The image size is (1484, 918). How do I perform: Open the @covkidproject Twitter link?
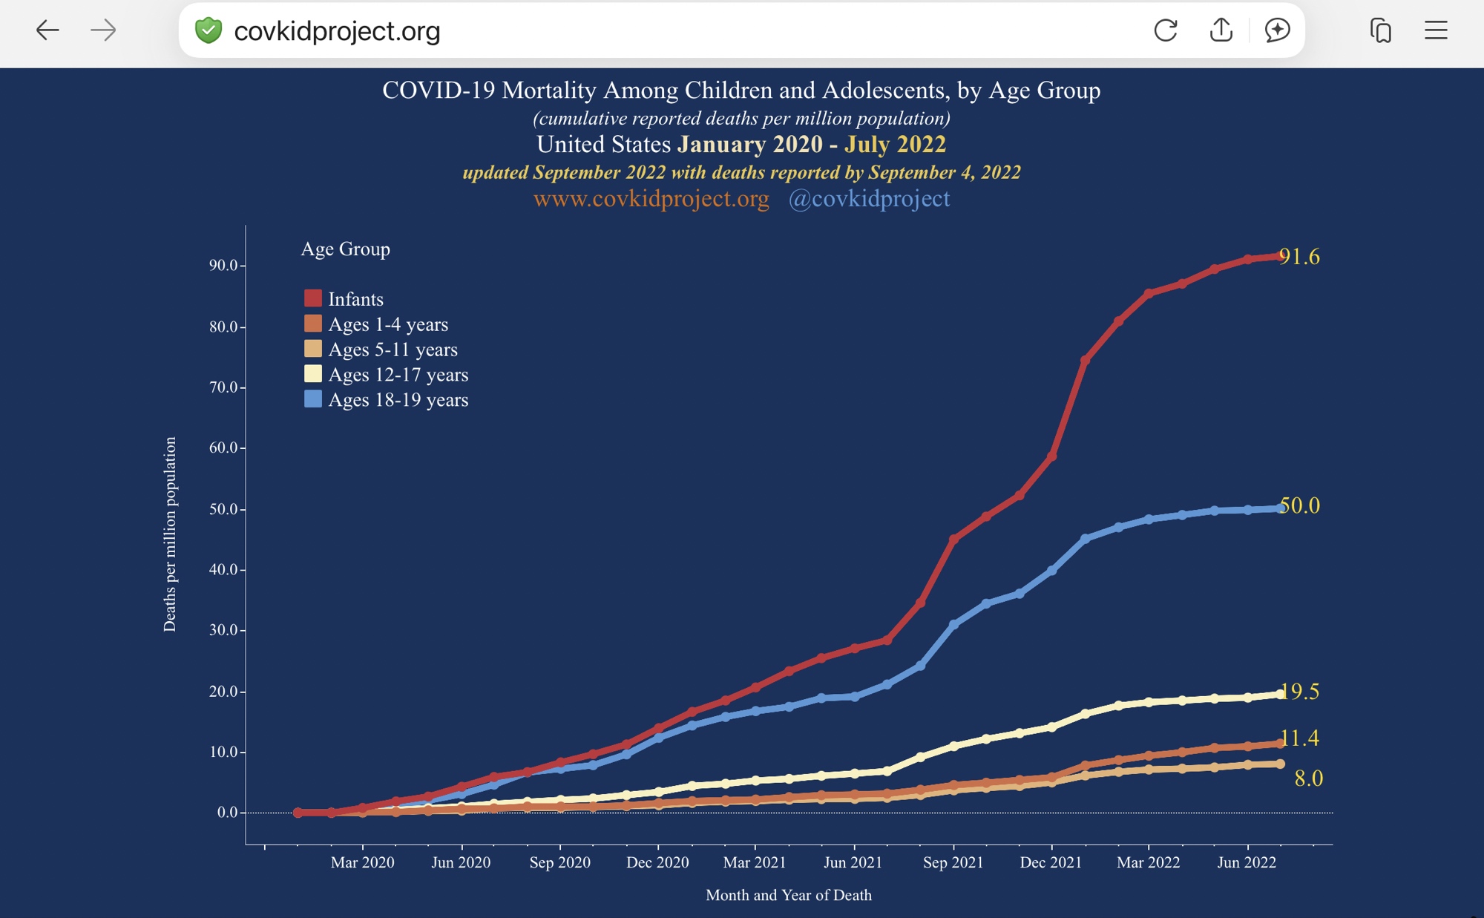pos(869,199)
